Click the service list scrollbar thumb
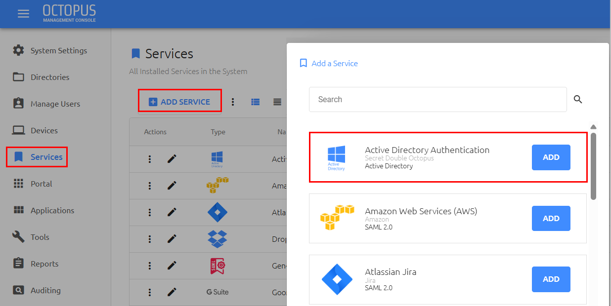611x306 pixels. click(x=593, y=166)
